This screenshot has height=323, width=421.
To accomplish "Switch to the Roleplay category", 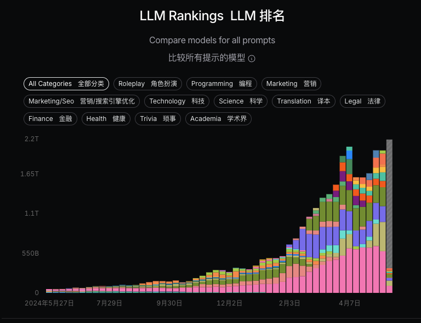I will coord(147,84).
